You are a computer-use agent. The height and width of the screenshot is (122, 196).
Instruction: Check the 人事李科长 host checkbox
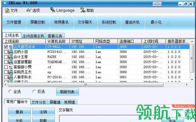click(6, 77)
